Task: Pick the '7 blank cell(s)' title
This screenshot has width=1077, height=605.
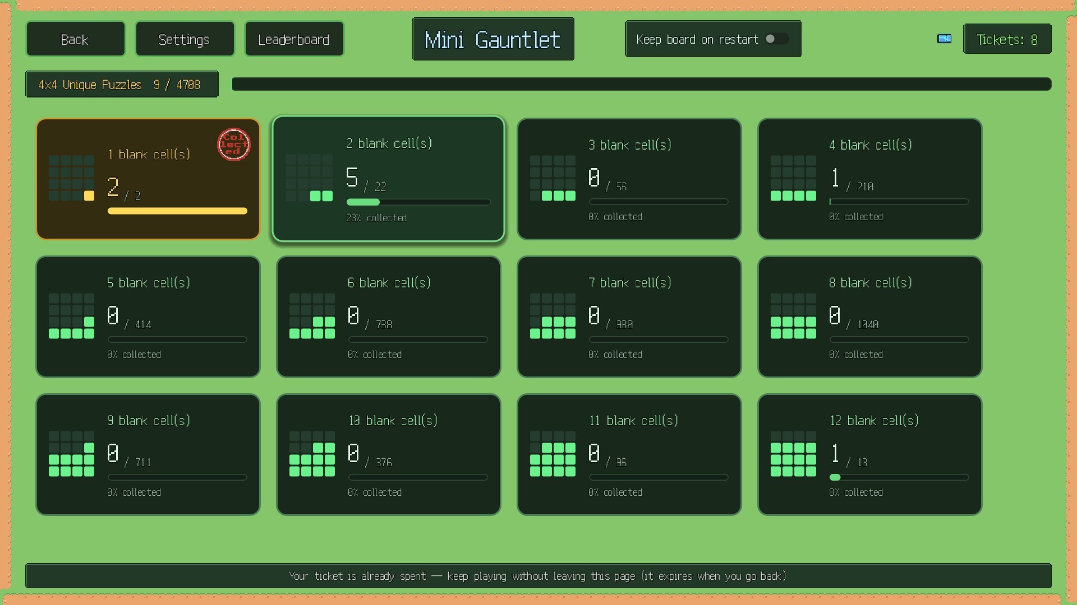Action: coord(630,283)
